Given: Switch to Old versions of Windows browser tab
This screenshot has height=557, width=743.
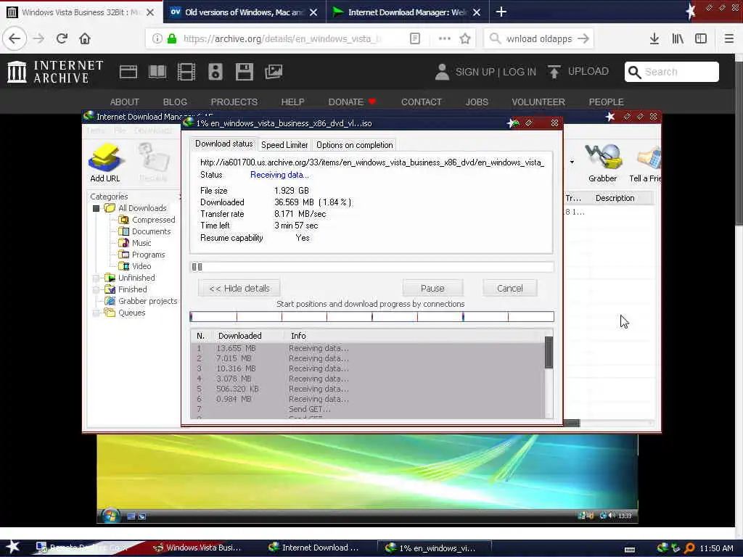Looking at the screenshot, I should click(244, 12).
